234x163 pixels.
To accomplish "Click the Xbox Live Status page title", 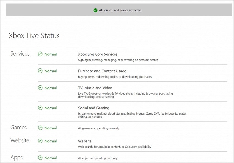I will click(x=34, y=35).
